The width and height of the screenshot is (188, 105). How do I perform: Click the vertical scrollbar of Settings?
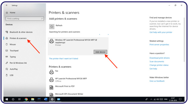pos(184,40)
